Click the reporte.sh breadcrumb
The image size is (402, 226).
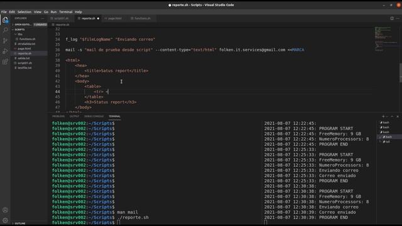pos(62,24)
